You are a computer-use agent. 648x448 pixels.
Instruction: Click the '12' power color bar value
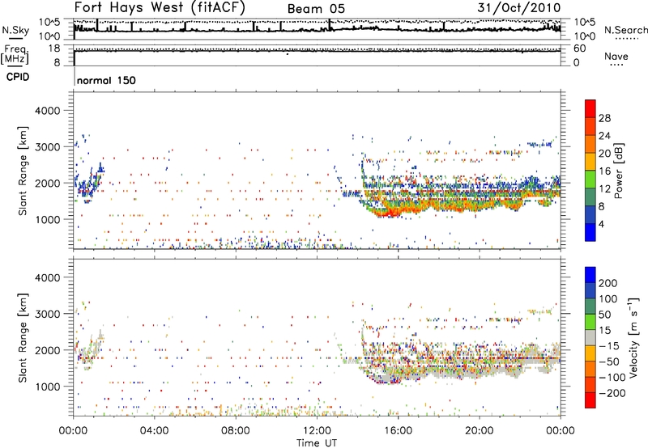click(x=604, y=189)
